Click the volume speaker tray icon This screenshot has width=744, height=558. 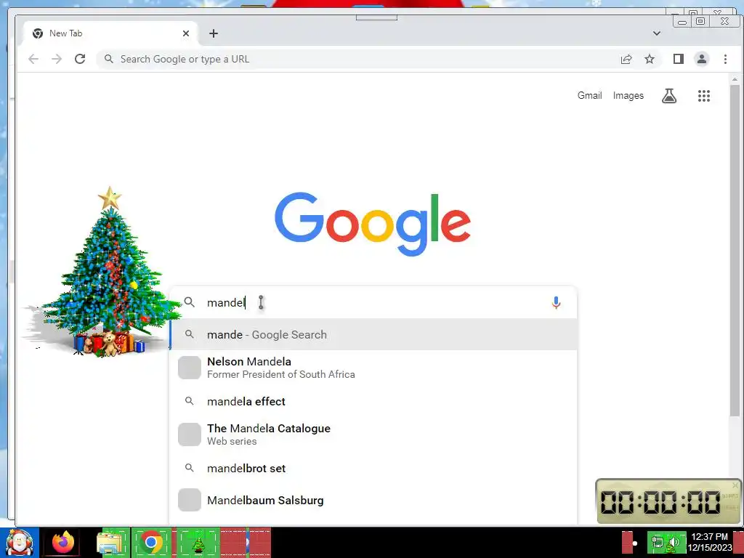click(x=675, y=542)
